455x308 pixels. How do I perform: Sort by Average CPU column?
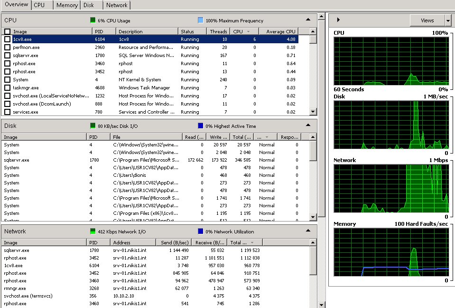tap(279, 31)
